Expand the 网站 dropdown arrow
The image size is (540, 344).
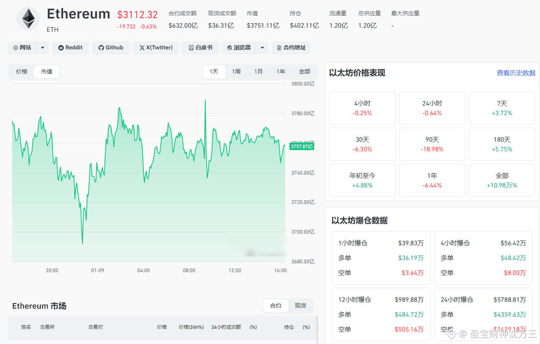coord(42,48)
